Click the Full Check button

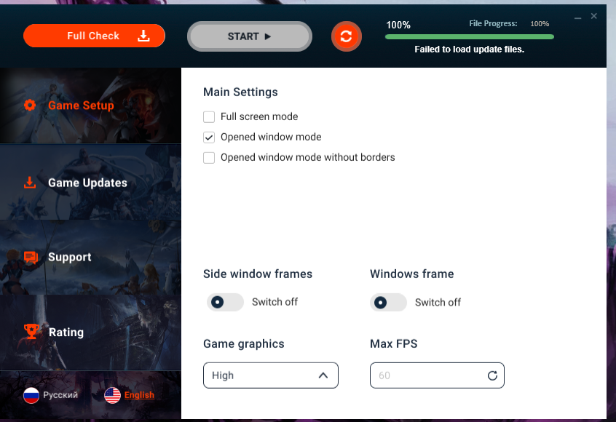[94, 36]
